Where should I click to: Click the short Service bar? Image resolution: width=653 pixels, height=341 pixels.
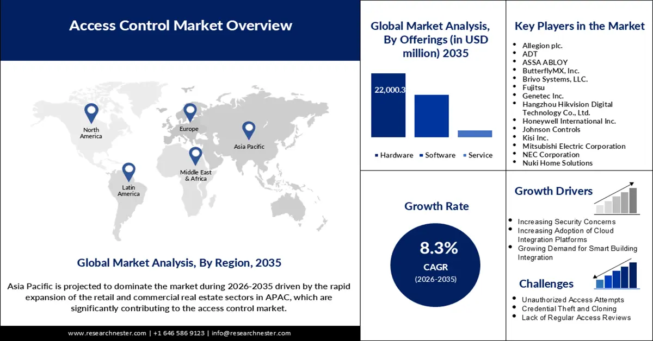475,134
